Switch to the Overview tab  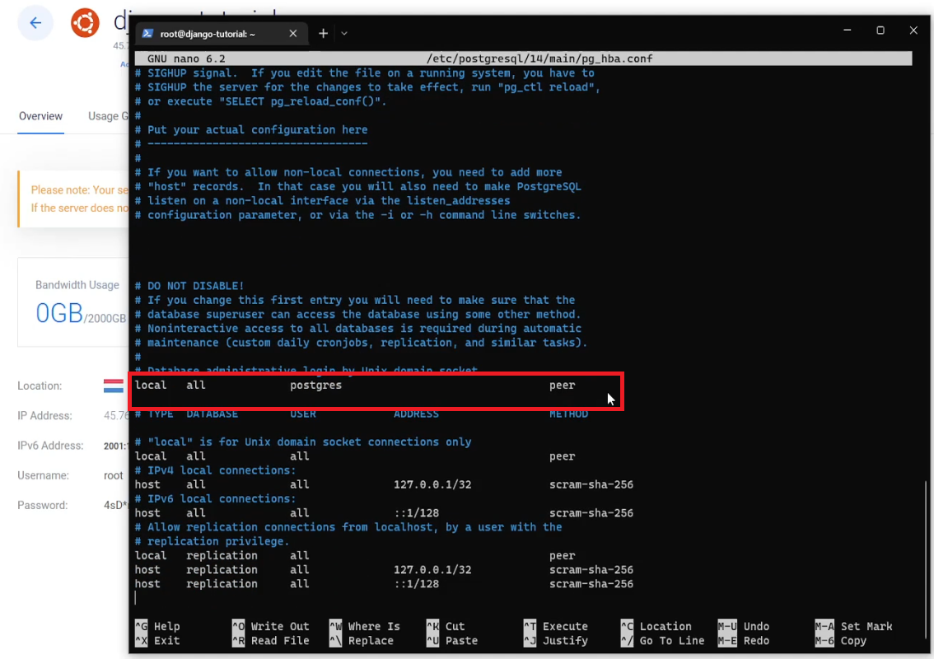pyautogui.click(x=40, y=116)
